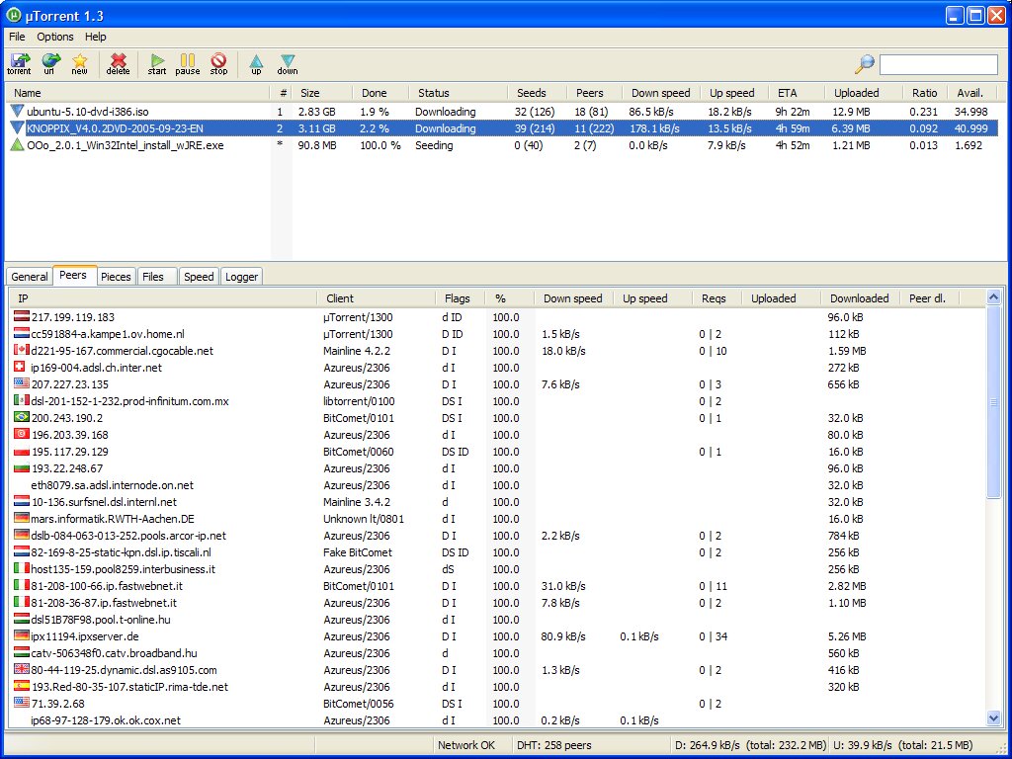Switch to the Speed tab
Image resolution: width=1012 pixels, height=759 pixels.
(199, 277)
